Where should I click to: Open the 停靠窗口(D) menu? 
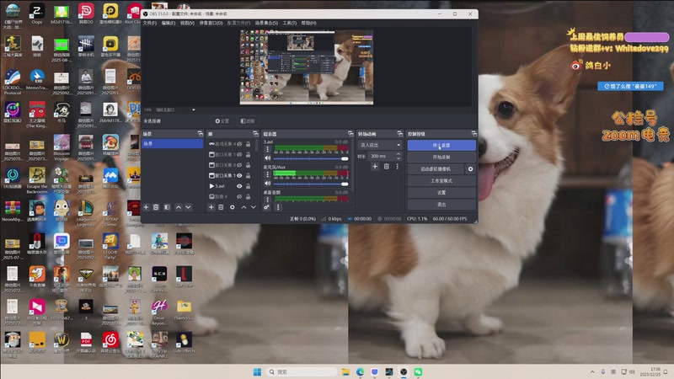[211, 23]
